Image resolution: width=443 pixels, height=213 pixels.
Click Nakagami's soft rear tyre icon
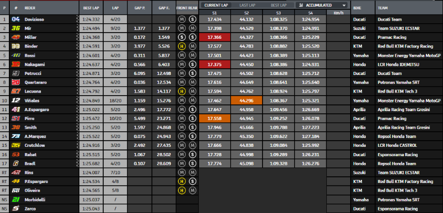click(x=192, y=64)
